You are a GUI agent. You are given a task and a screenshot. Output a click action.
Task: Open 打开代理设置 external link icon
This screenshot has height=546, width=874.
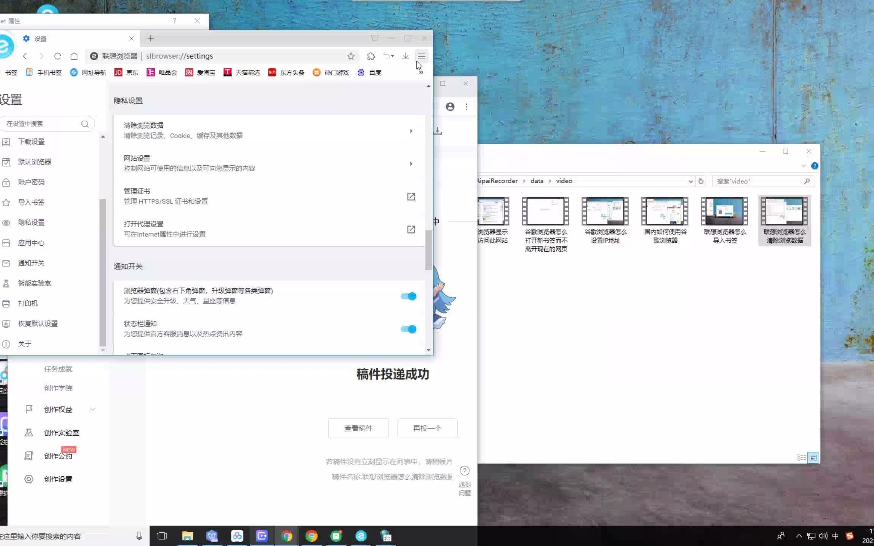(x=411, y=229)
